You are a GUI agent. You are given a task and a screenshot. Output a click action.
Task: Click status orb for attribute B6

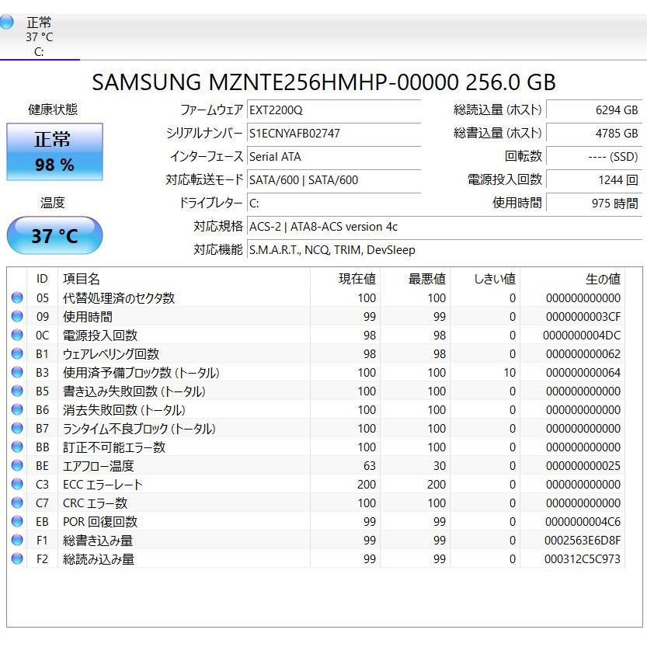click(17, 409)
